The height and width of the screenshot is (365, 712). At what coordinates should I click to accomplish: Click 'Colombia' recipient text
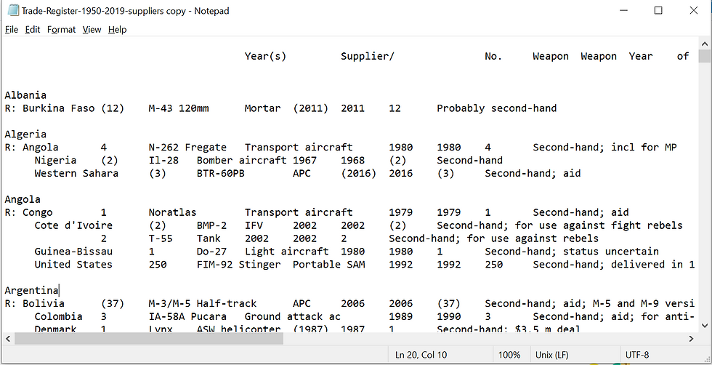pyautogui.click(x=59, y=316)
